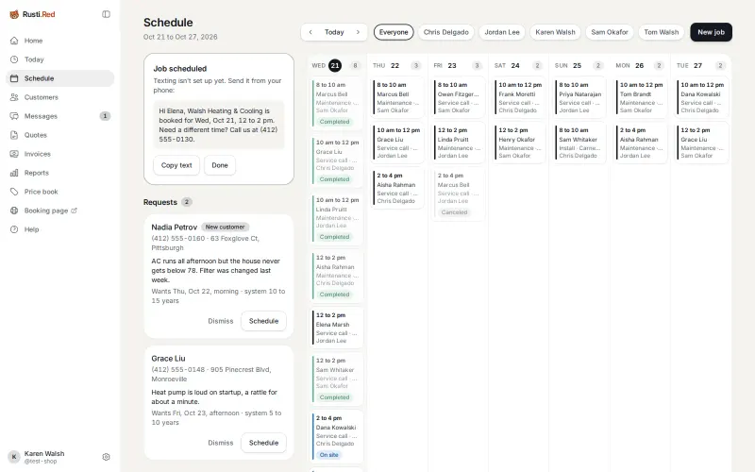Collapse the sidebar with the panel icon
This screenshot has width=755, height=472.
(106, 14)
